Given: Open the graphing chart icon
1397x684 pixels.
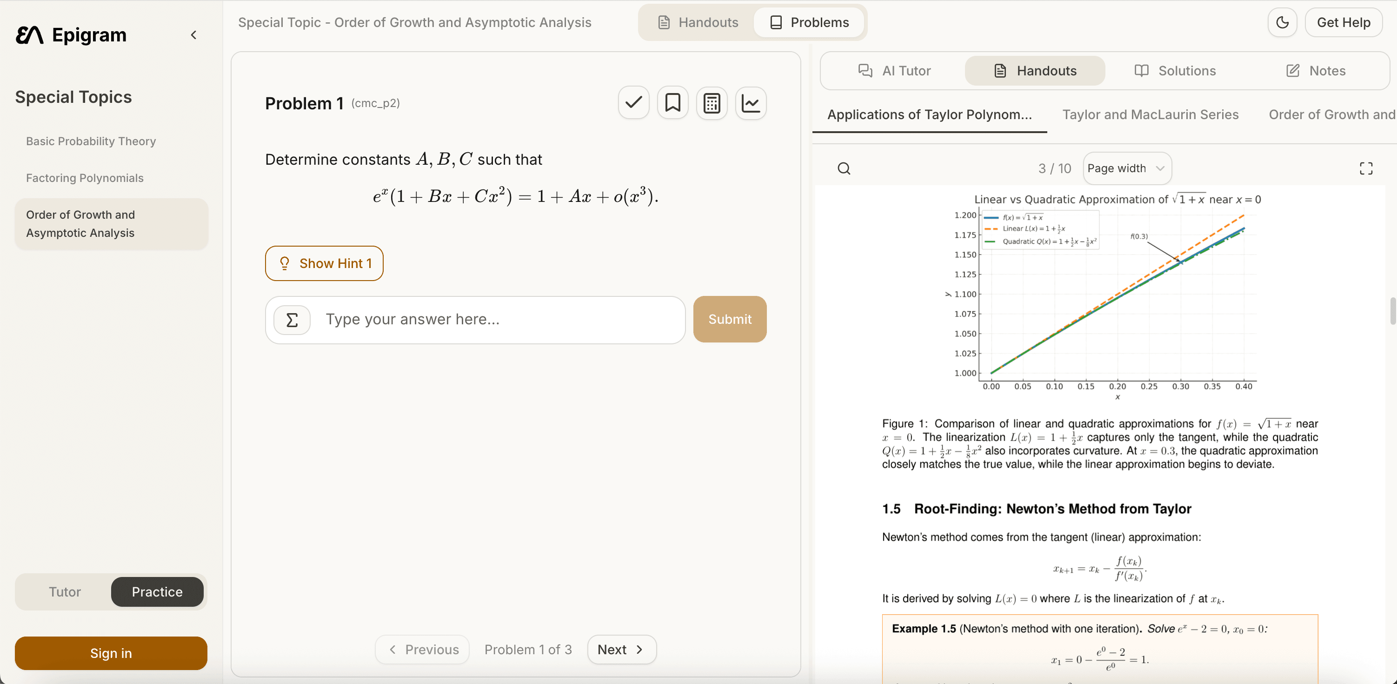Looking at the screenshot, I should [751, 102].
